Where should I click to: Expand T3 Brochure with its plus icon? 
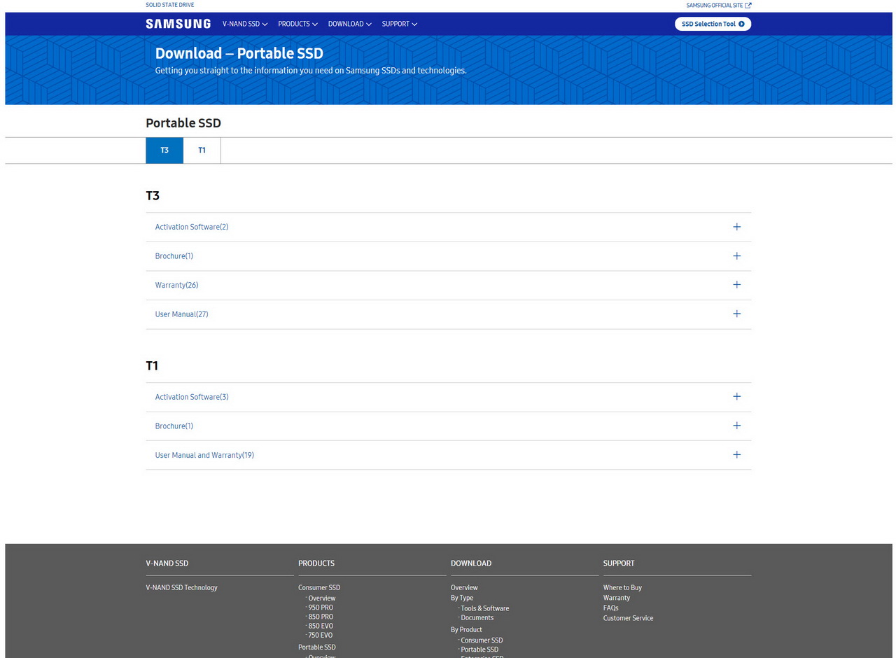[x=736, y=256]
